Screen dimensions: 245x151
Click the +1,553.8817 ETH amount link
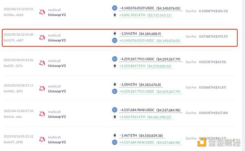point(132,66)
